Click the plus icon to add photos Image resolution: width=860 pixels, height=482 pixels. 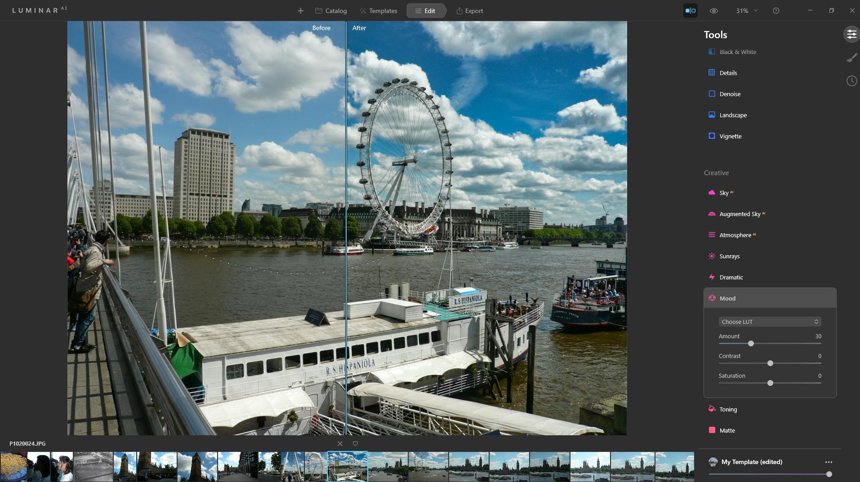pos(300,11)
